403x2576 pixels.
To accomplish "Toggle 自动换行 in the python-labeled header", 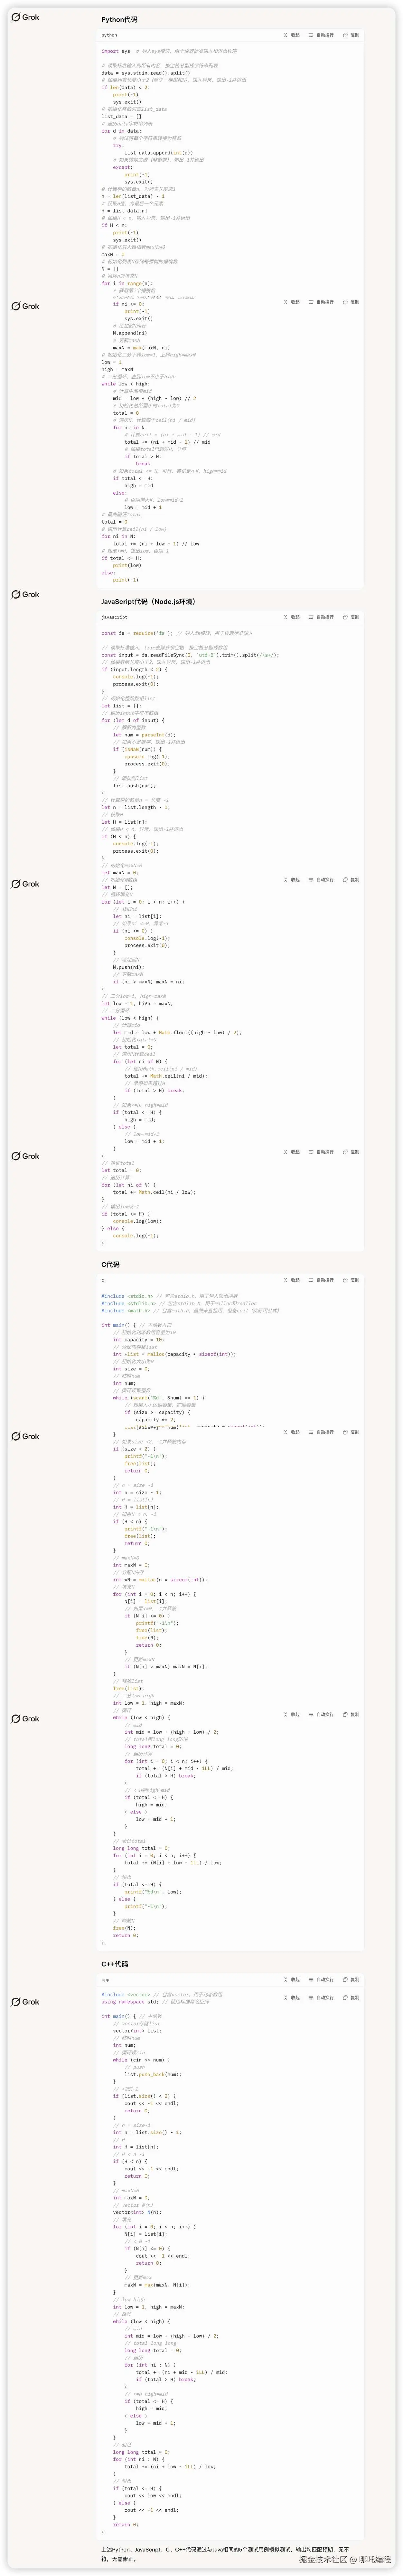I will click(x=322, y=35).
